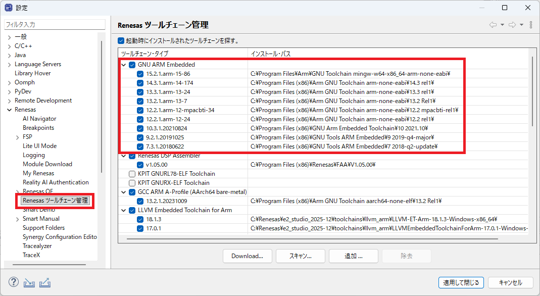This screenshot has height=296, width=540.
Task: Click the import preferences icon
Action: [x=29, y=282]
